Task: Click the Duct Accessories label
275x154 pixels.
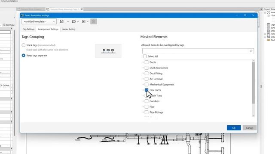Action: click(x=159, y=68)
